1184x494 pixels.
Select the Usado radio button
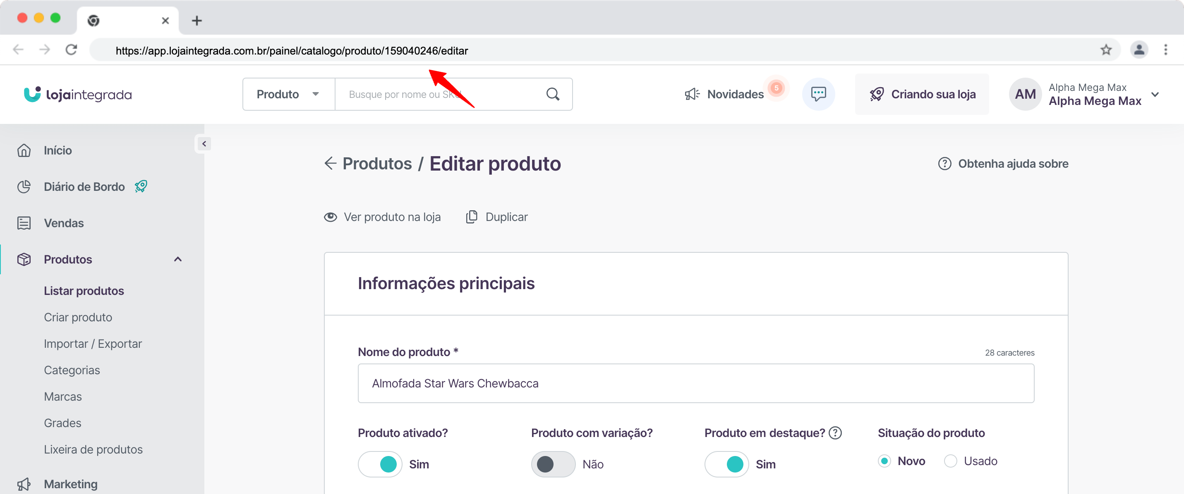coord(951,461)
